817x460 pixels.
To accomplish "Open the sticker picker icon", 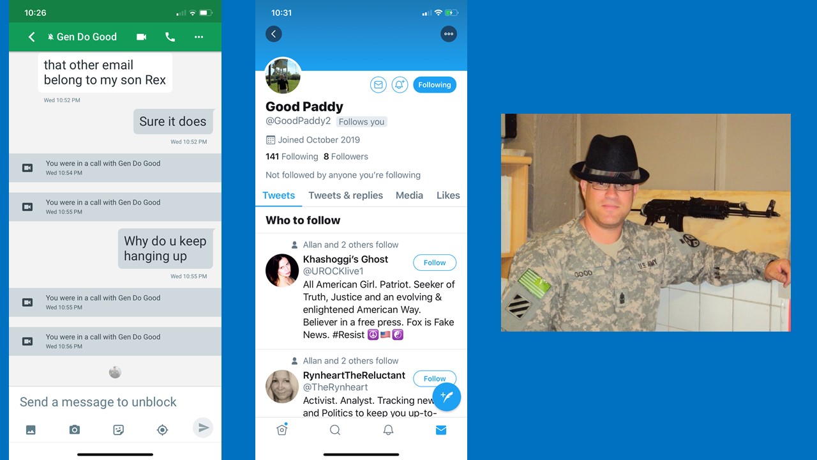I will (x=118, y=430).
